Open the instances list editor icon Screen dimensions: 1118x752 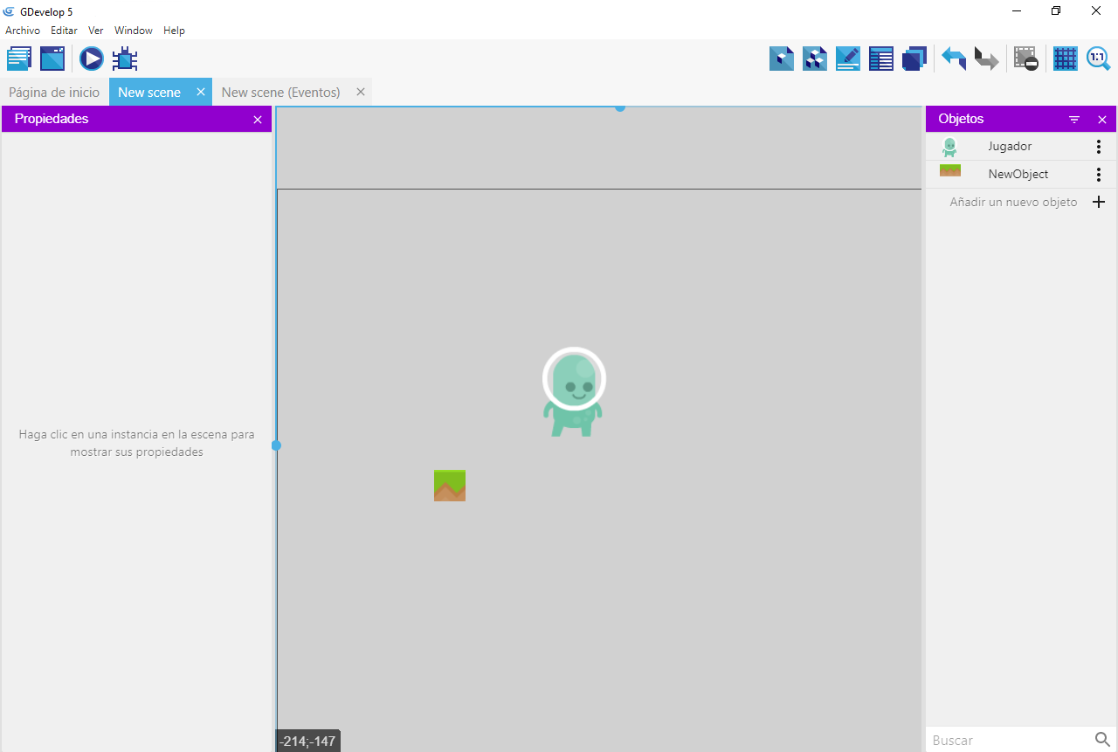click(881, 59)
